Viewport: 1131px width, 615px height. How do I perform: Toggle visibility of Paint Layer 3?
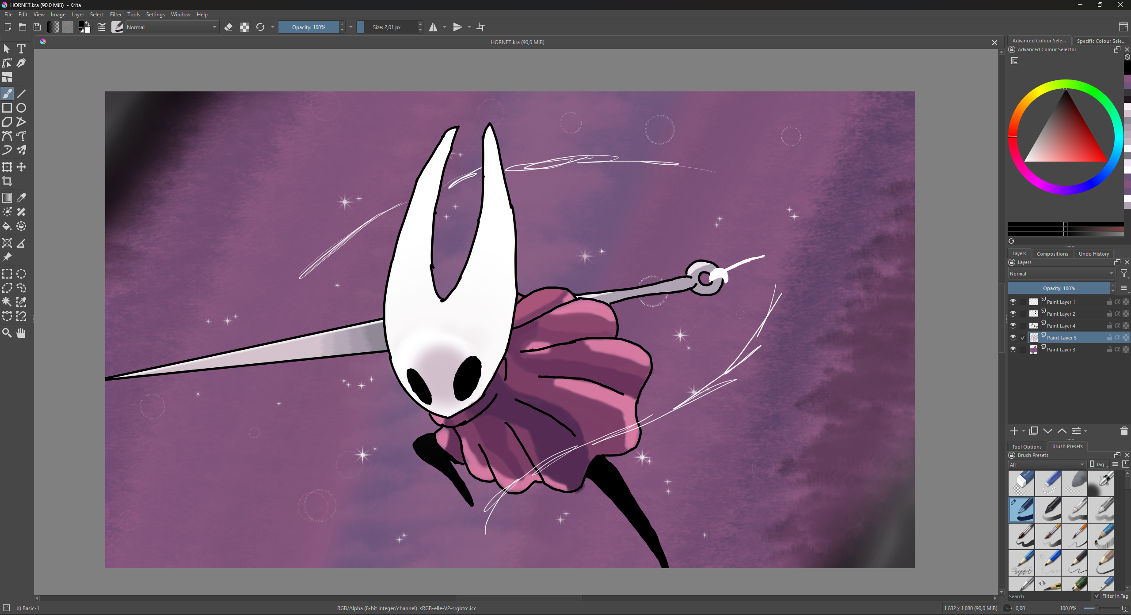pyautogui.click(x=1013, y=350)
